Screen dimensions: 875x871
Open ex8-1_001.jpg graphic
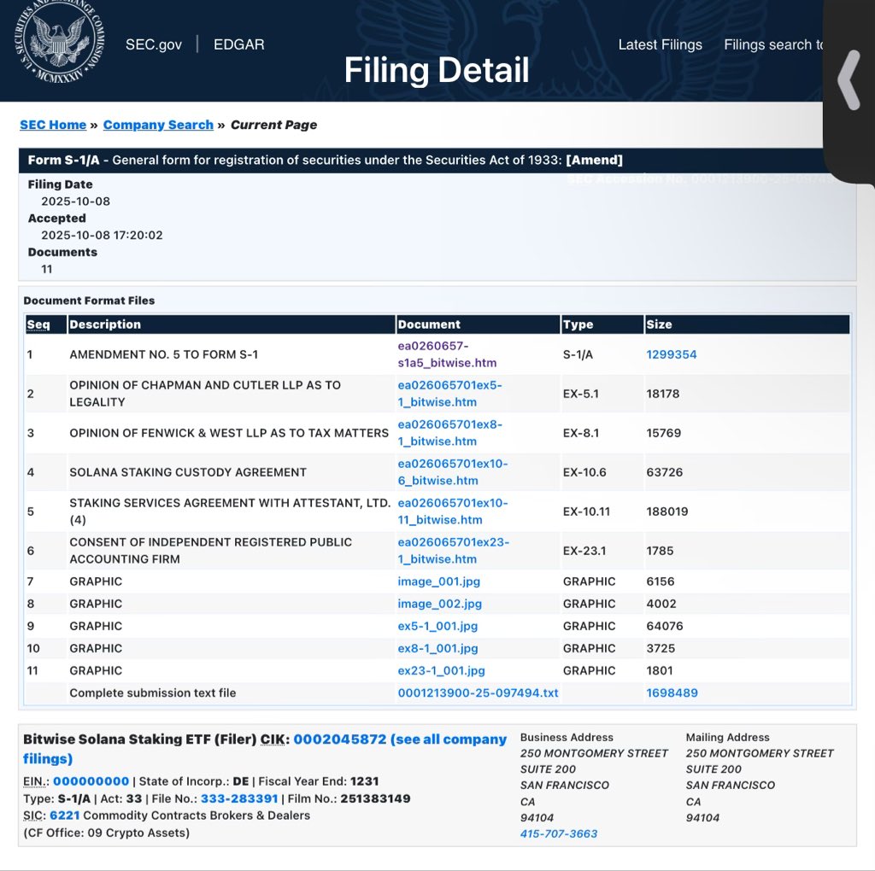click(x=437, y=648)
